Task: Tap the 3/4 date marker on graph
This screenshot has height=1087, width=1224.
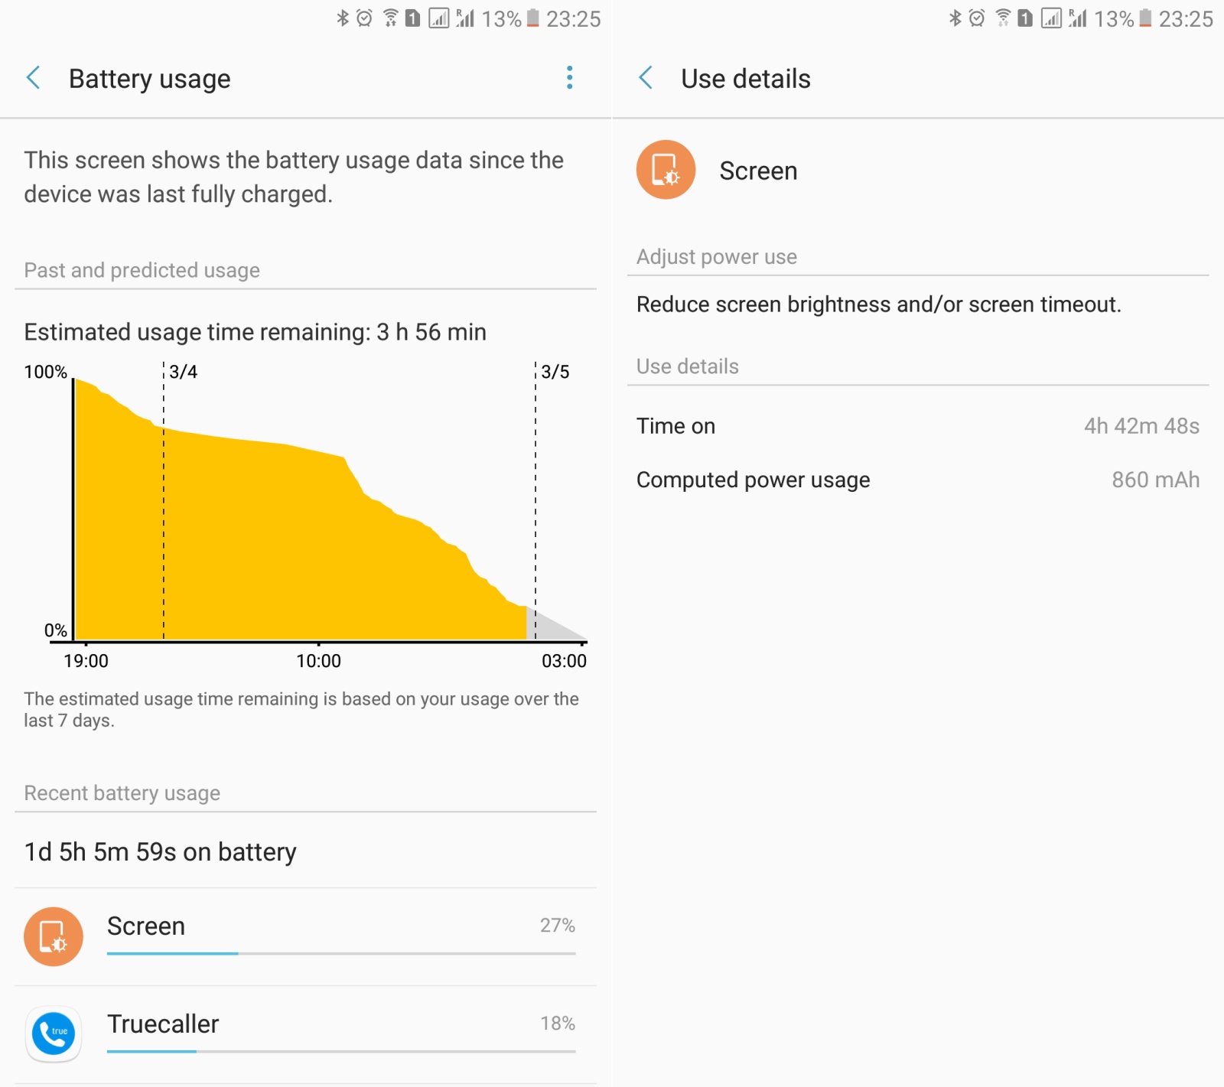Action: pyautogui.click(x=183, y=372)
